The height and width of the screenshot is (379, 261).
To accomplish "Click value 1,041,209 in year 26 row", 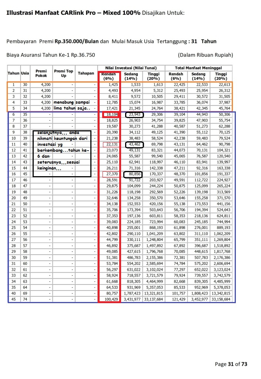I will [x=155, y=234].
